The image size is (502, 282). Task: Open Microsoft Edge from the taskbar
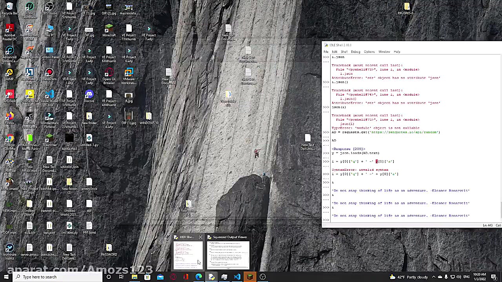pyautogui.click(x=199, y=277)
